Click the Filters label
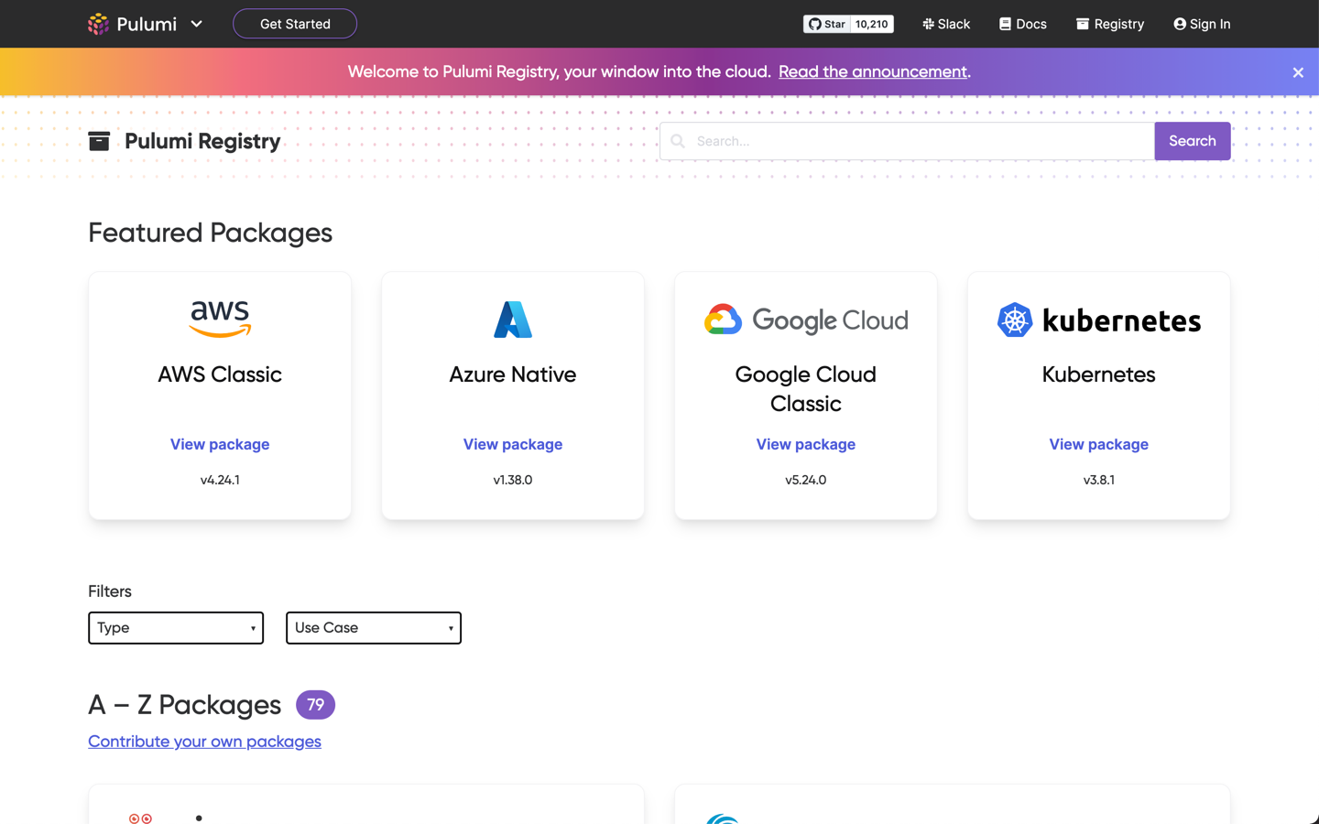The height and width of the screenshot is (824, 1319). [x=110, y=591]
